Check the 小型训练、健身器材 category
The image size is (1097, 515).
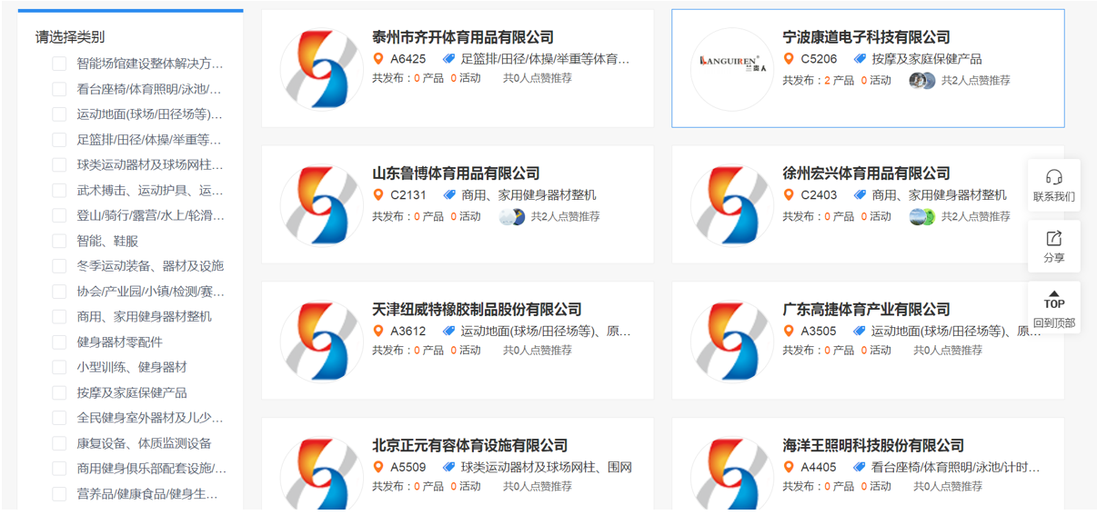tap(59, 368)
